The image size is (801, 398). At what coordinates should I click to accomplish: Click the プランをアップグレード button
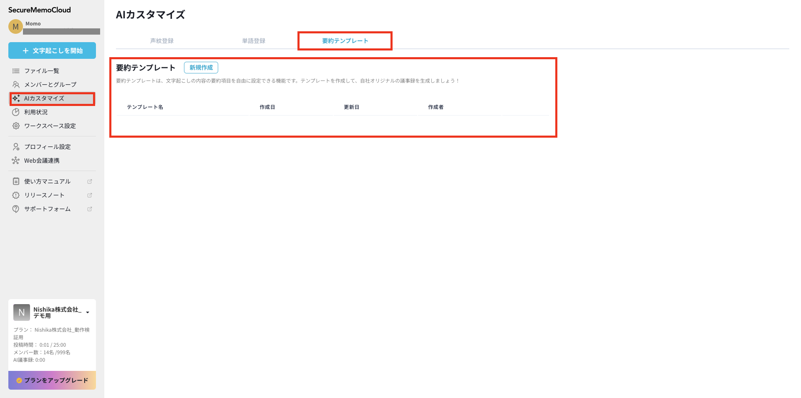coord(52,380)
